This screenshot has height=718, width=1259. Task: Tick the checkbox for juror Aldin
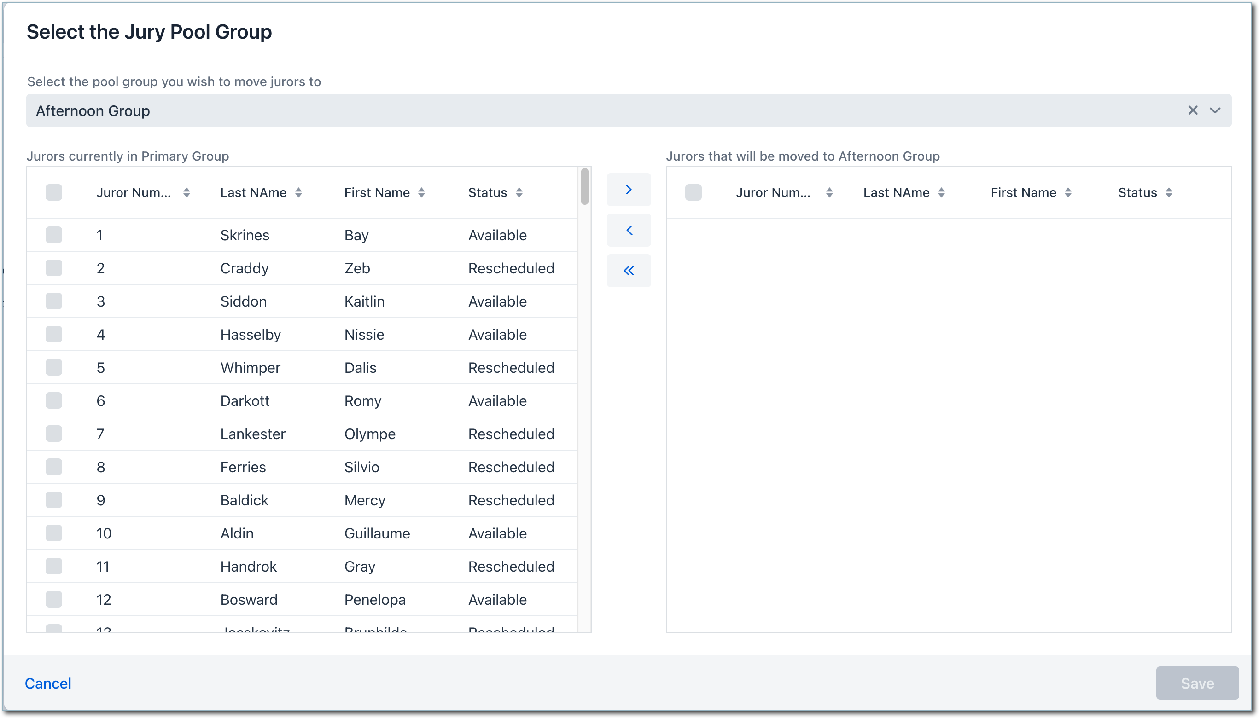click(x=54, y=533)
